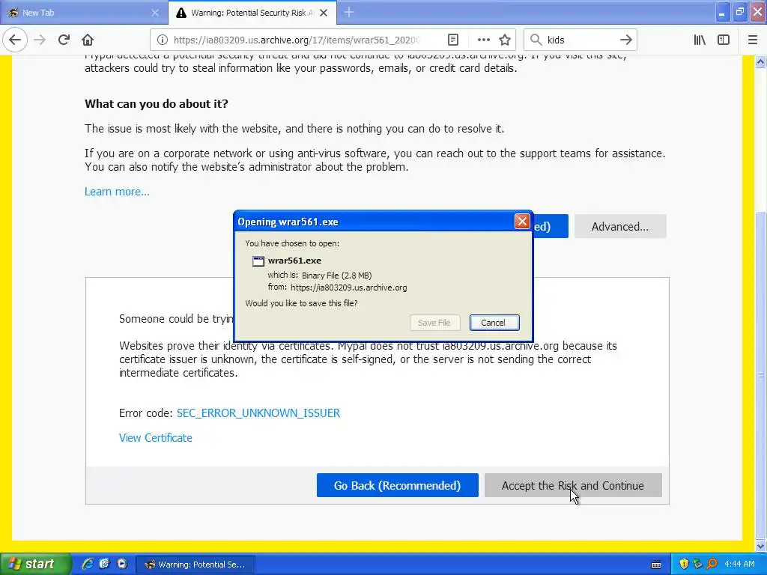Toggle reader view icon

pos(453,40)
